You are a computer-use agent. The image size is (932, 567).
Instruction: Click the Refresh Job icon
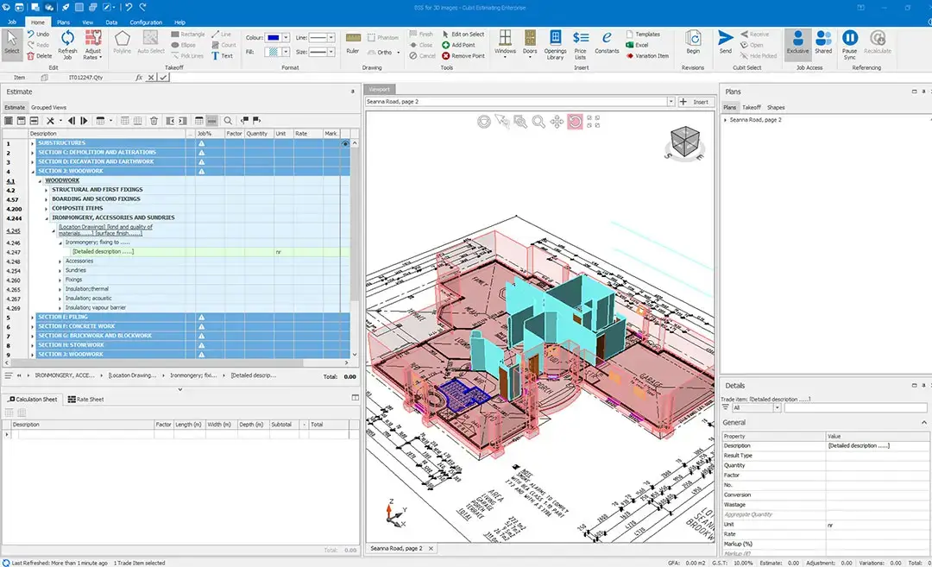[66, 38]
